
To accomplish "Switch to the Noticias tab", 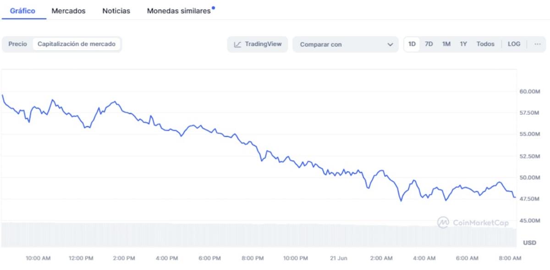I will [x=116, y=11].
